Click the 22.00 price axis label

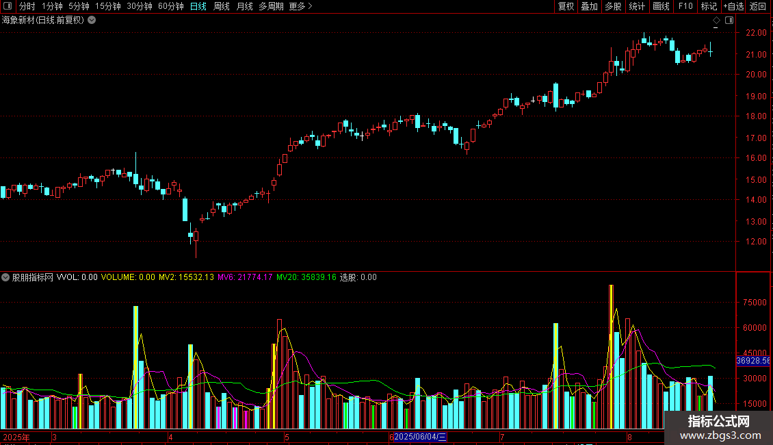(x=756, y=33)
